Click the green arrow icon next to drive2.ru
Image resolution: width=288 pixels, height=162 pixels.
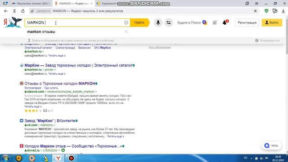(x=63, y=150)
